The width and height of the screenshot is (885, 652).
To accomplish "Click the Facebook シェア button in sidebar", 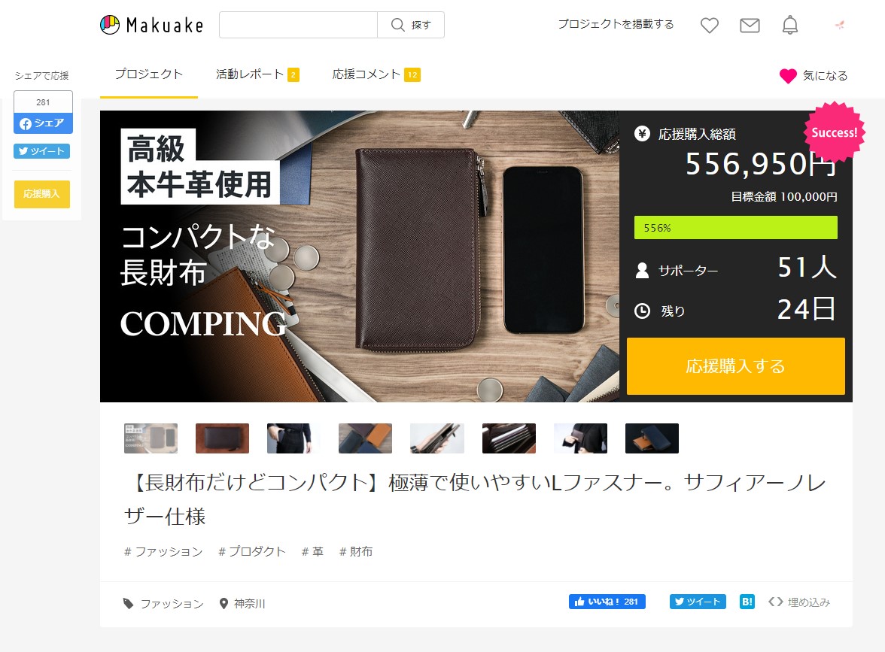I will point(43,123).
